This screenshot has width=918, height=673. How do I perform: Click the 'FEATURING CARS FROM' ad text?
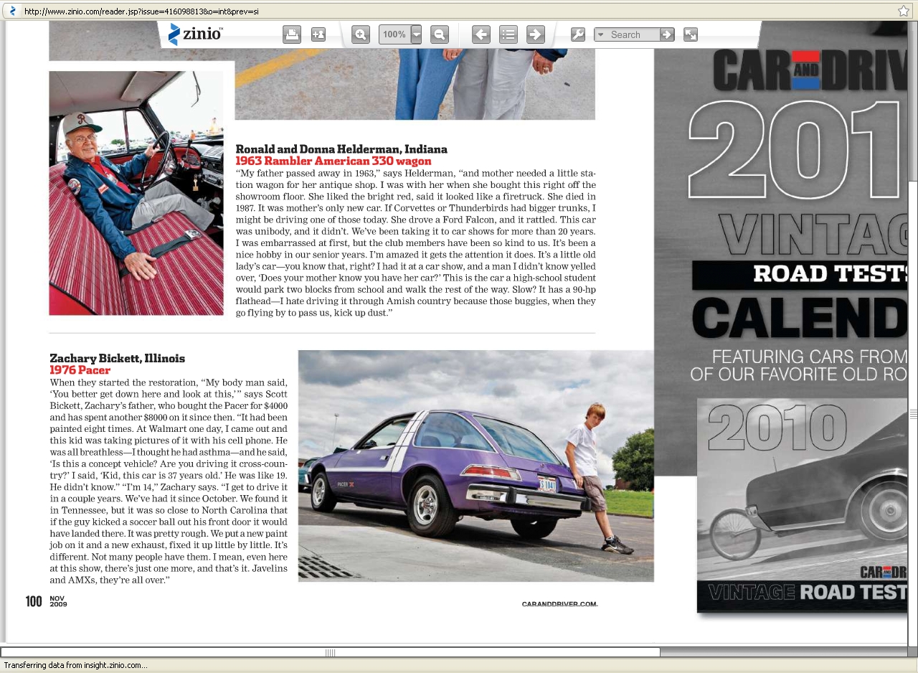[809, 357]
